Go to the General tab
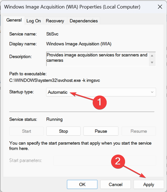 point(14,20)
